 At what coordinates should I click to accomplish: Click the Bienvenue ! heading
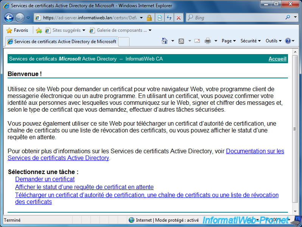pos(25,74)
